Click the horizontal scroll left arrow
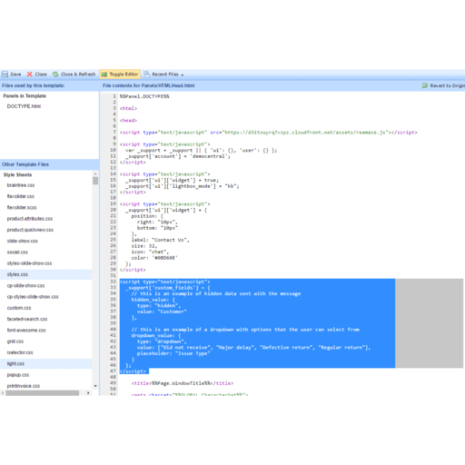This screenshot has height=465, width=465. coord(3,393)
